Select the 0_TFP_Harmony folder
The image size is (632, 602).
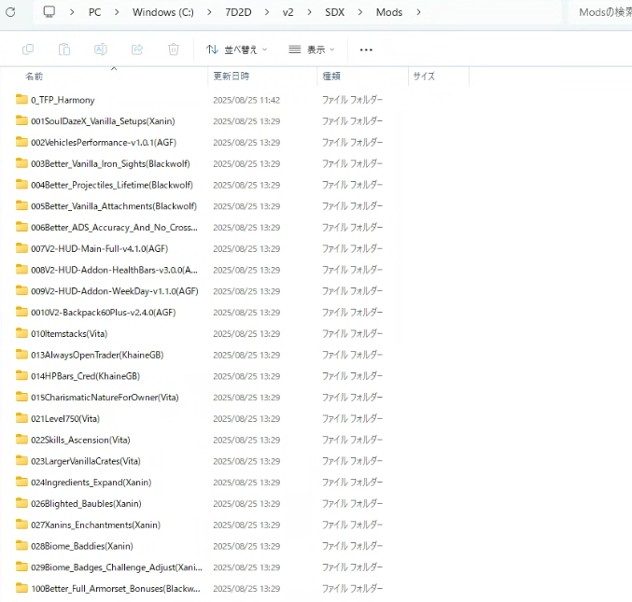pos(63,100)
